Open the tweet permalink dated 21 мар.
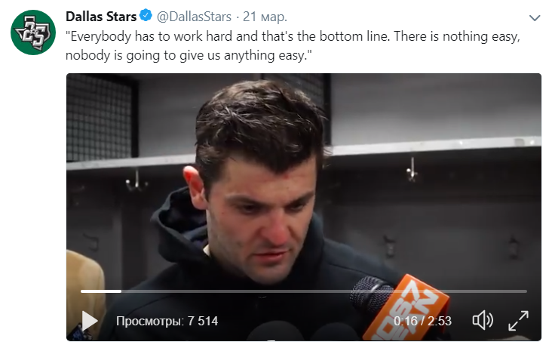 tap(265, 17)
